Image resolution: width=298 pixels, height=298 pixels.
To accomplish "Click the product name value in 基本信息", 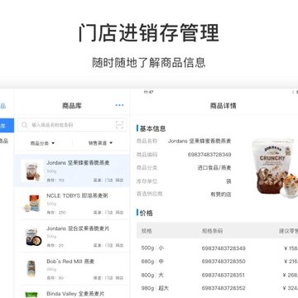I will [x=199, y=142].
